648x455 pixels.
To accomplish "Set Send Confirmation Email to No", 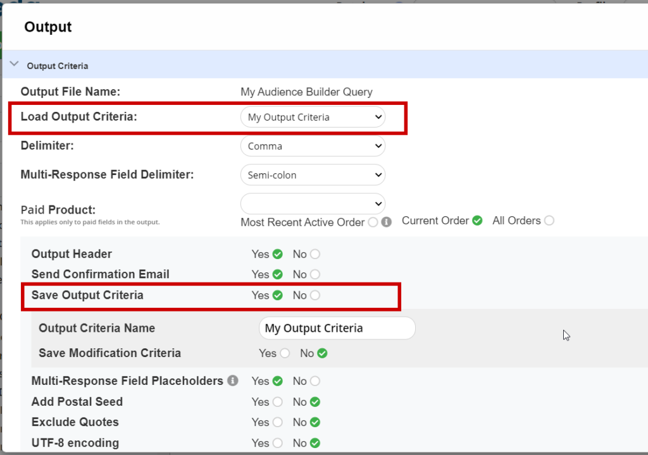I will (315, 274).
